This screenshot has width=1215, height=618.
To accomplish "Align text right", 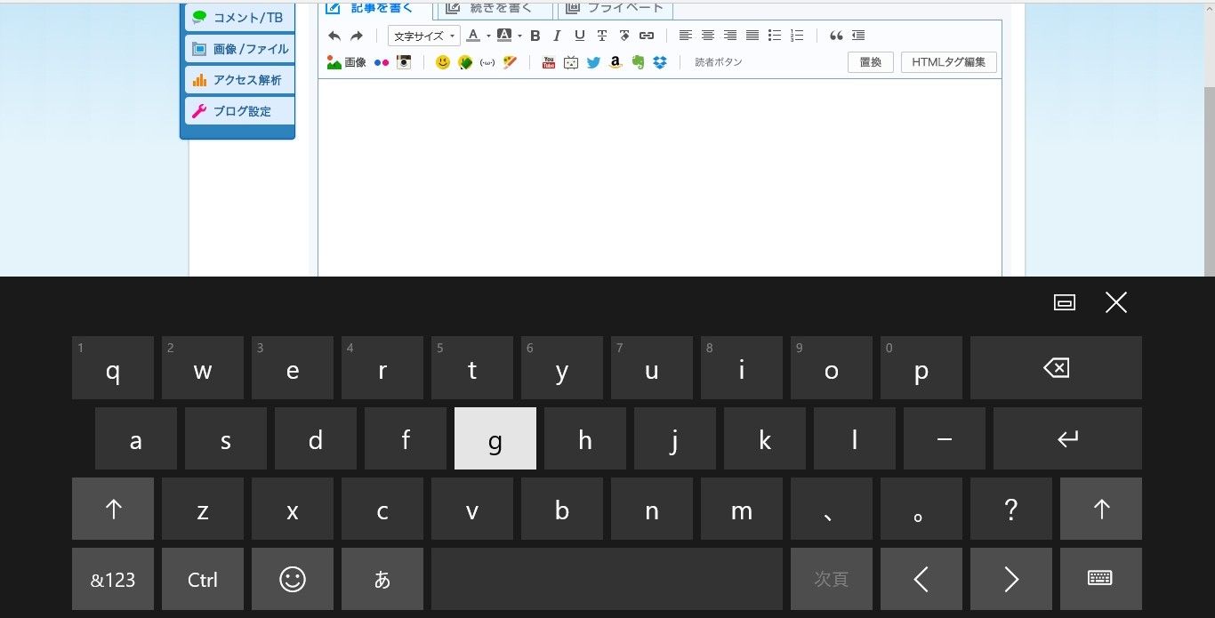I will (730, 36).
